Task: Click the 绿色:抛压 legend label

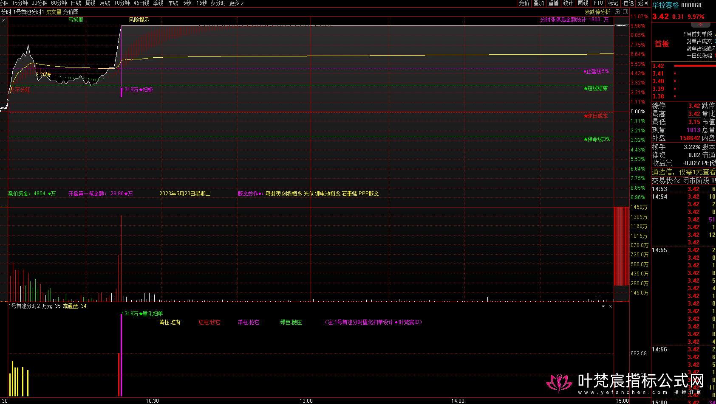Action: point(291,323)
